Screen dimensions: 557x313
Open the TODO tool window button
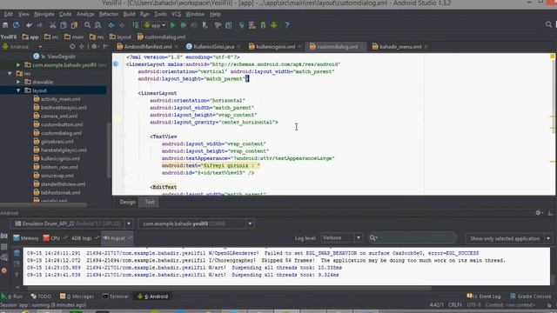coord(41,296)
